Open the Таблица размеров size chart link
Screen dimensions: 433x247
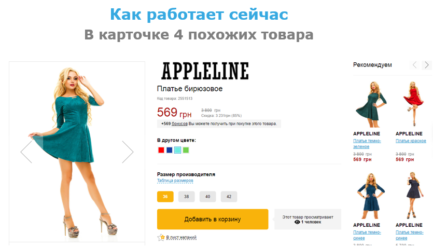[175, 181]
